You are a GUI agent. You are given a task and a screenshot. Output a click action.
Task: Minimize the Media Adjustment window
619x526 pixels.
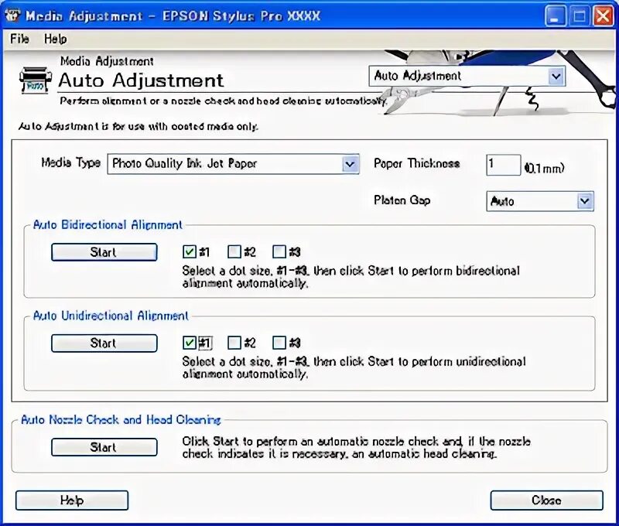pos(555,16)
